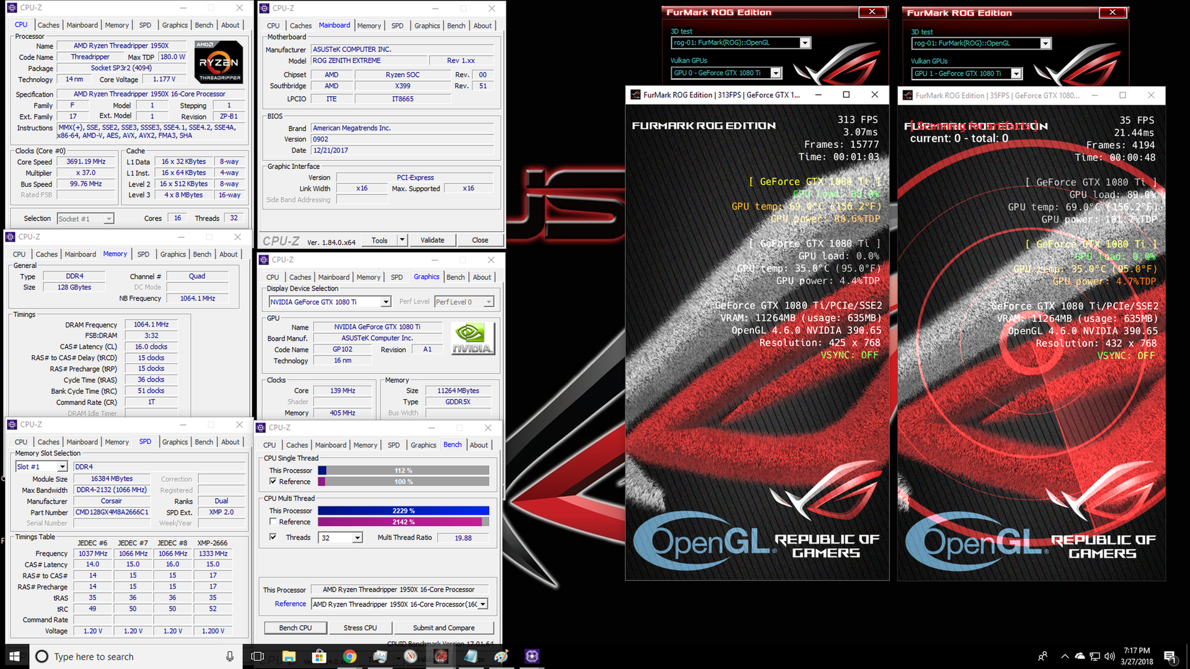The width and height of the screenshot is (1190, 669).
Task: Open Vulkan GPUs dropdown showing GPU 0
Action: coord(775,72)
